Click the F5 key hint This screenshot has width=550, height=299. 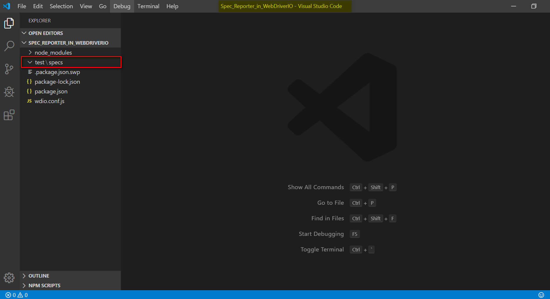pos(355,234)
